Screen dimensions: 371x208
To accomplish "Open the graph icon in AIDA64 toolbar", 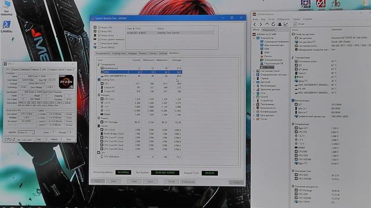I will (286, 24).
